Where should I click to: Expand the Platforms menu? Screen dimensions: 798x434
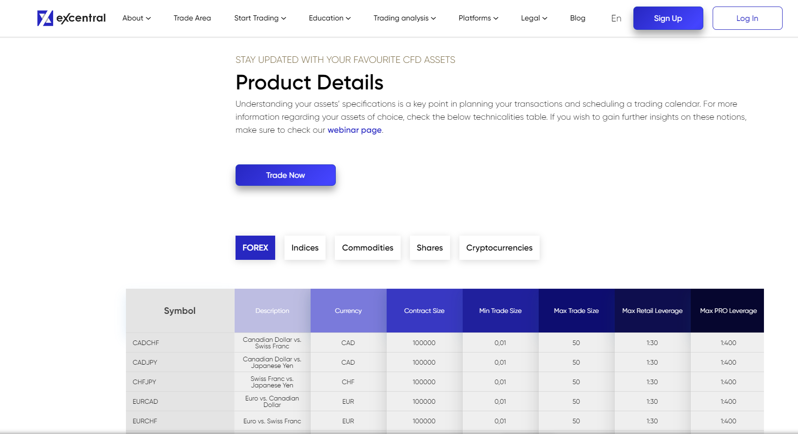click(x=478, y=18)
